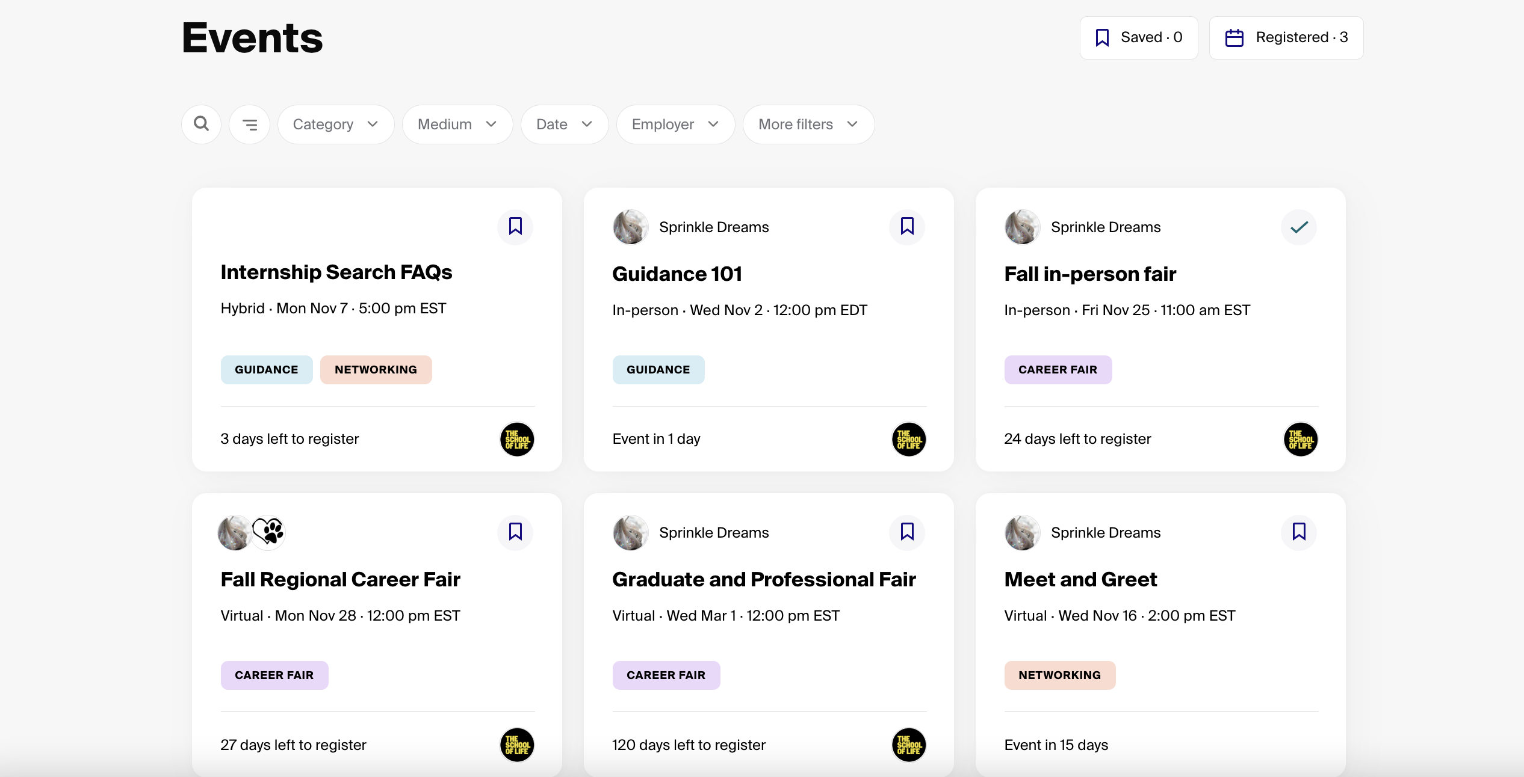Bookmark the Meet and Greet event
Viewport: 1524px width, 777px height.
coord(1299,532)
